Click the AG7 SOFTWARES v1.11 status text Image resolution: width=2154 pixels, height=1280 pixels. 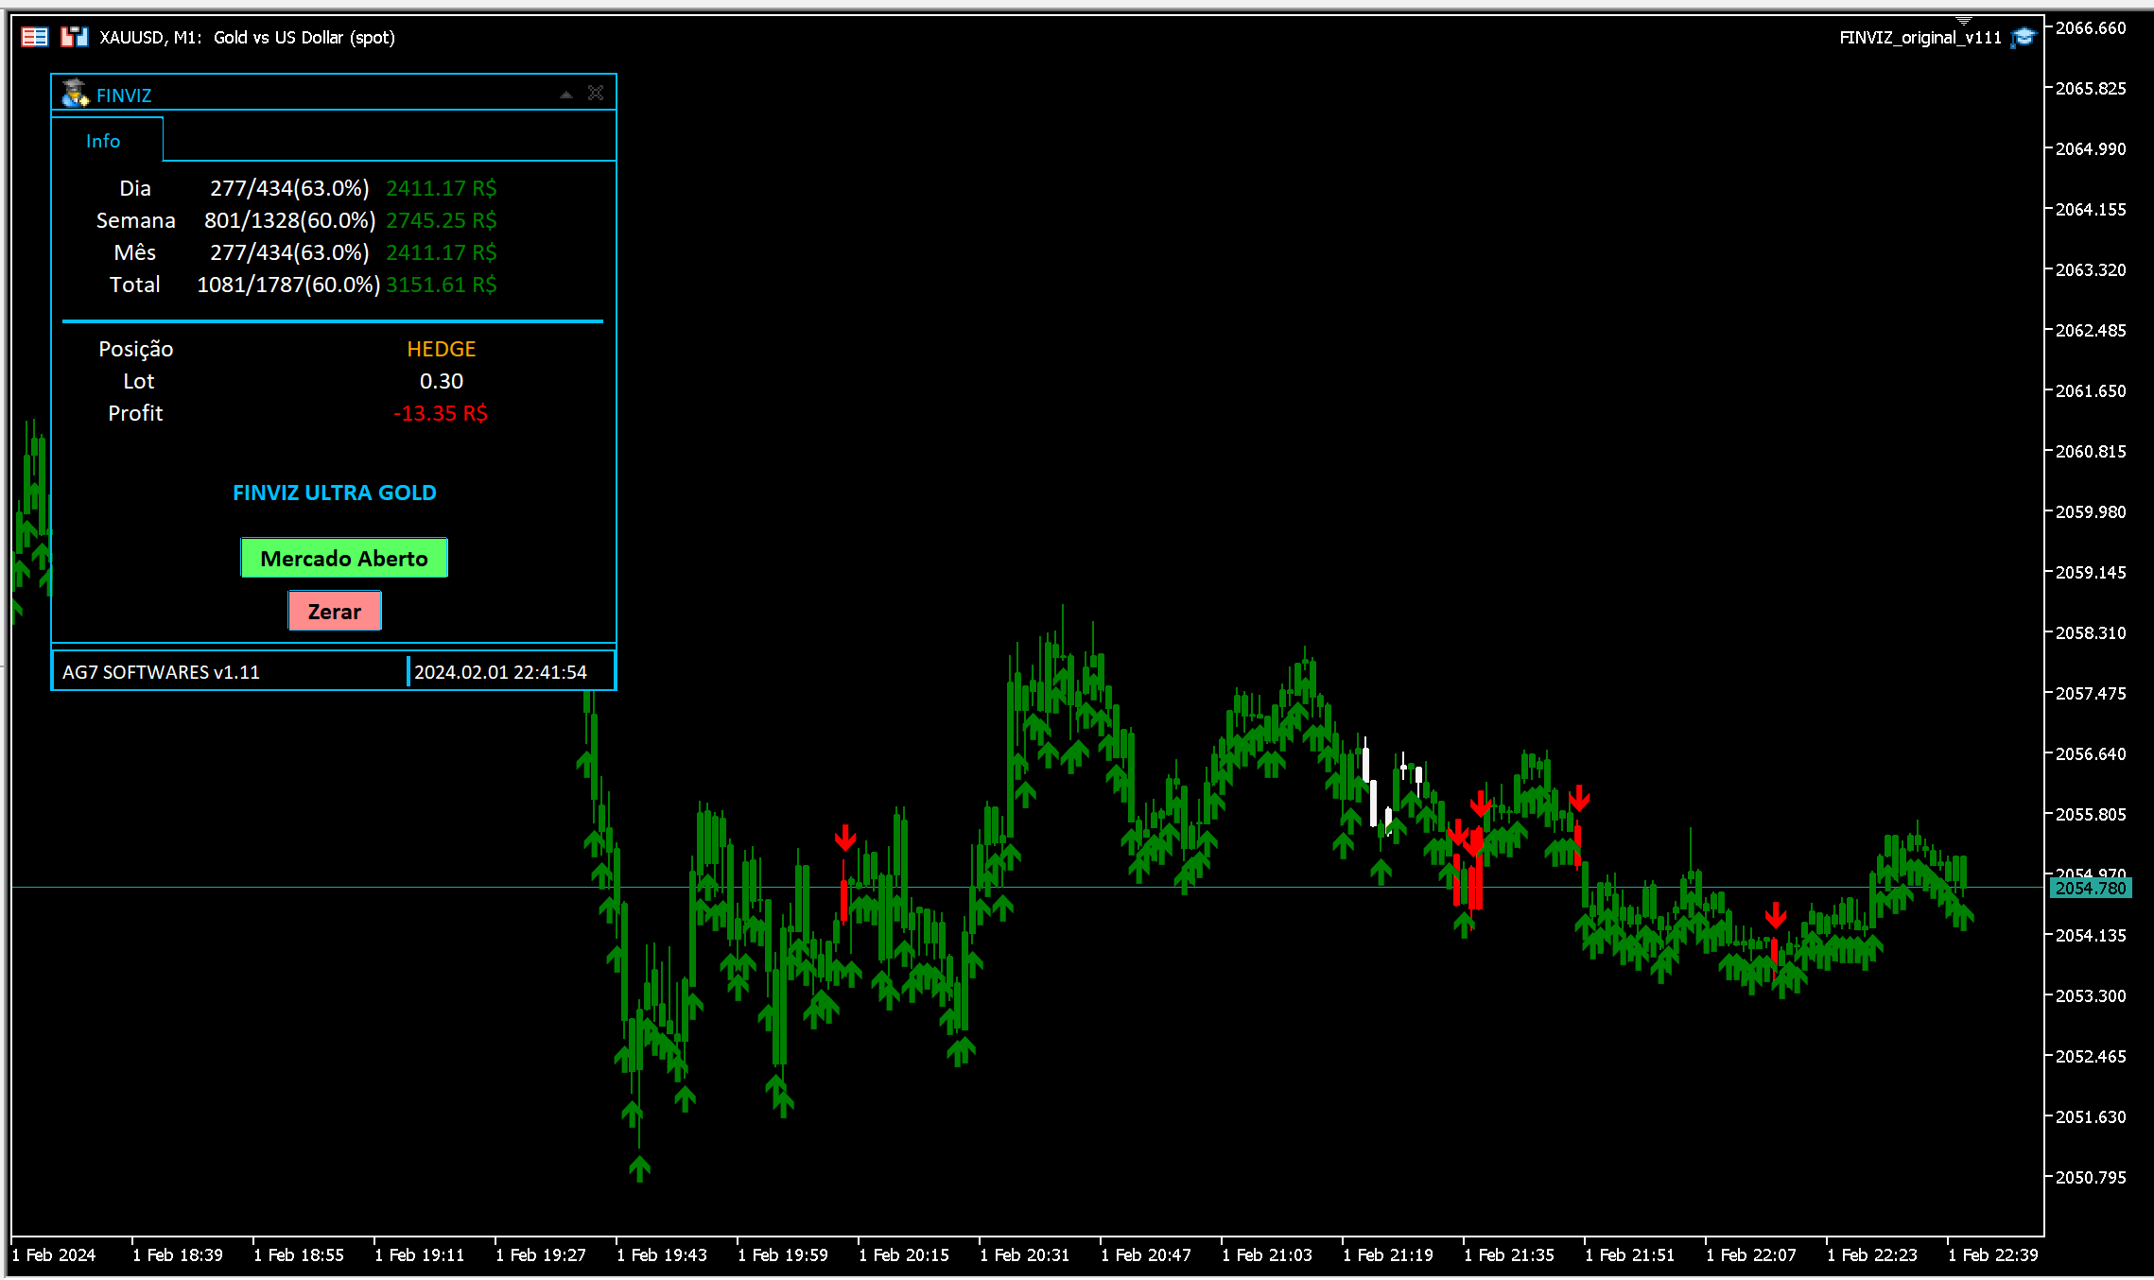coord(161,672)
